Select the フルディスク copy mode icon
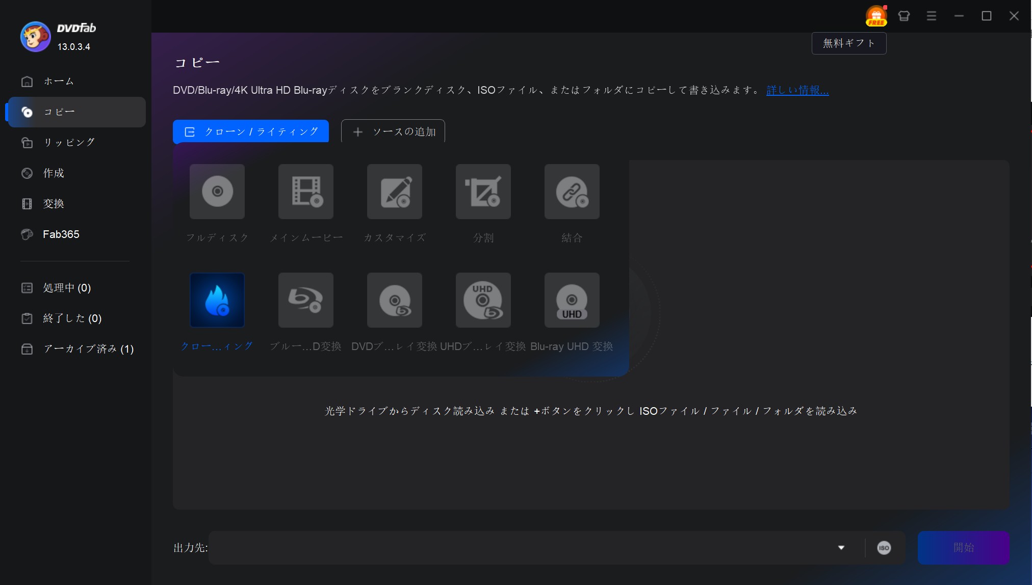The height and width of the screenshot is (585, 1032). pos(217,192)
